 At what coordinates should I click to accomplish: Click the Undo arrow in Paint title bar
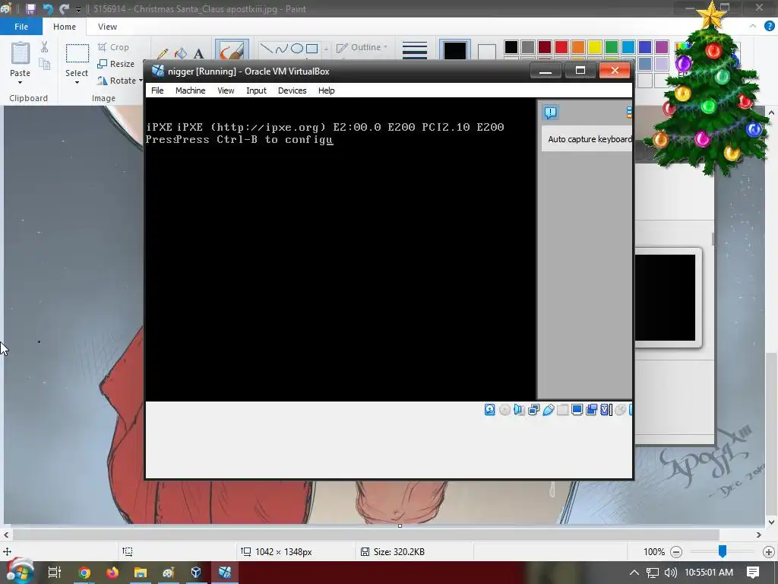48,9
